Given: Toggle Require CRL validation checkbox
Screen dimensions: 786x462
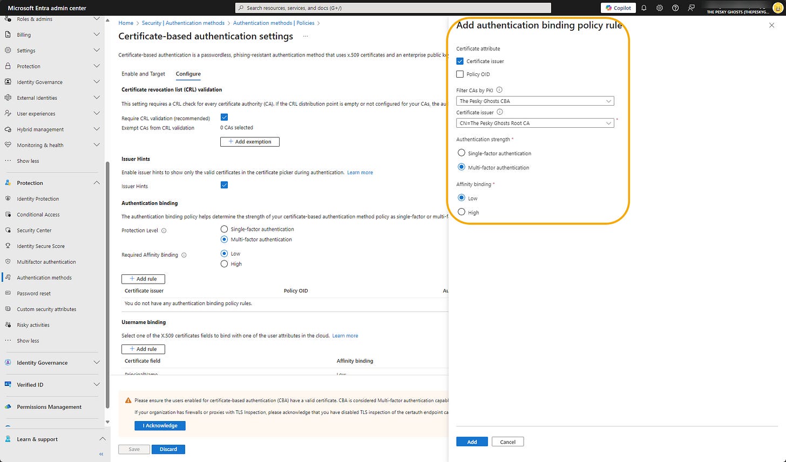Looking at the screenshot, I should (224, 117).
